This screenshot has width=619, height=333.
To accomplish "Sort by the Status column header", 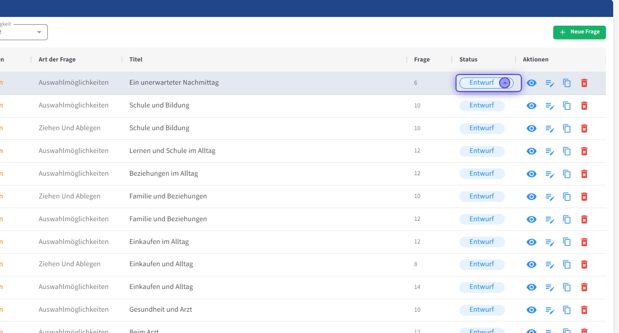I will (468, 60).
